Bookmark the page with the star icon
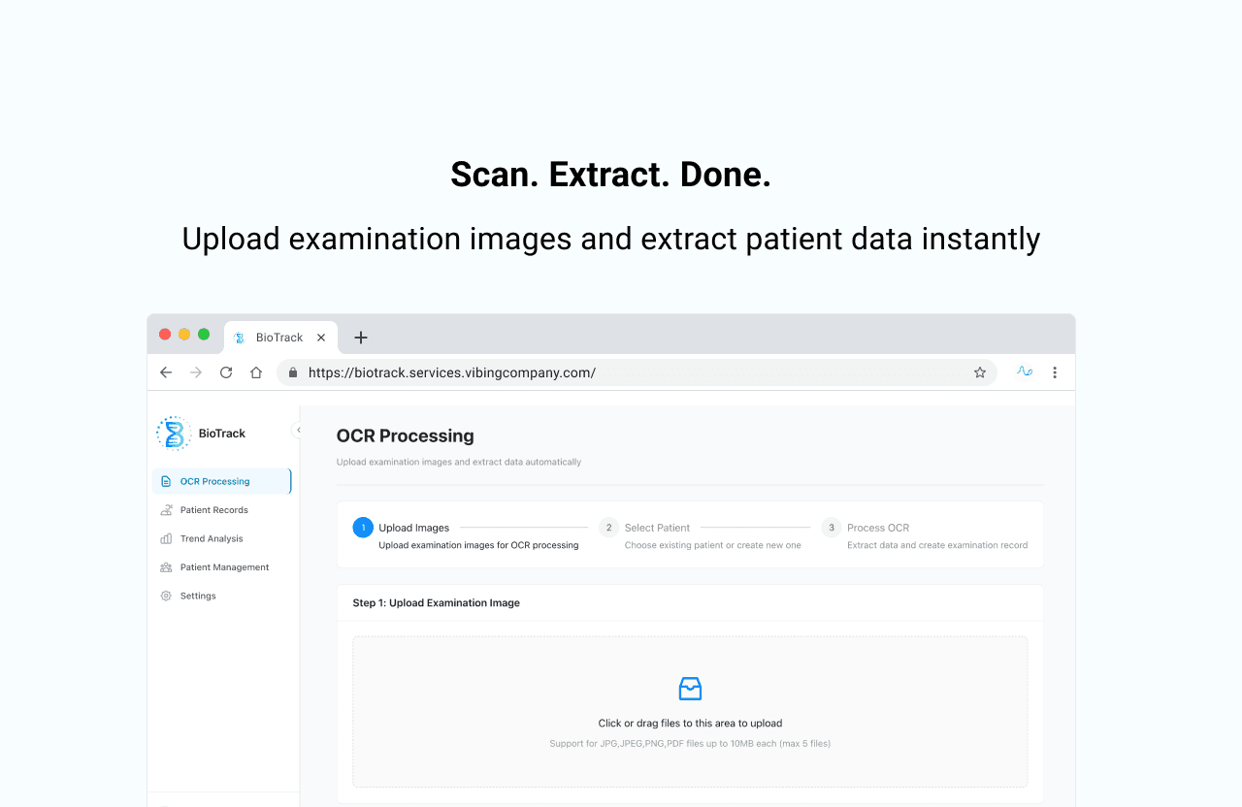The width and height of the screenshot is (1242, 807). 979,371
